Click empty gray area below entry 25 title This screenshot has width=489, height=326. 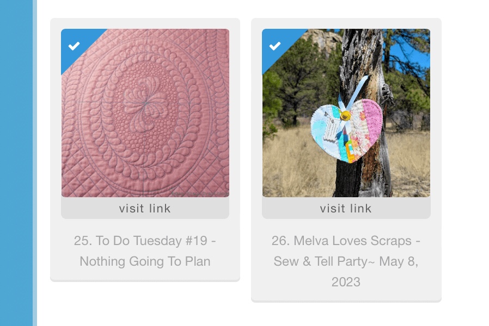(x=145, y=274)
